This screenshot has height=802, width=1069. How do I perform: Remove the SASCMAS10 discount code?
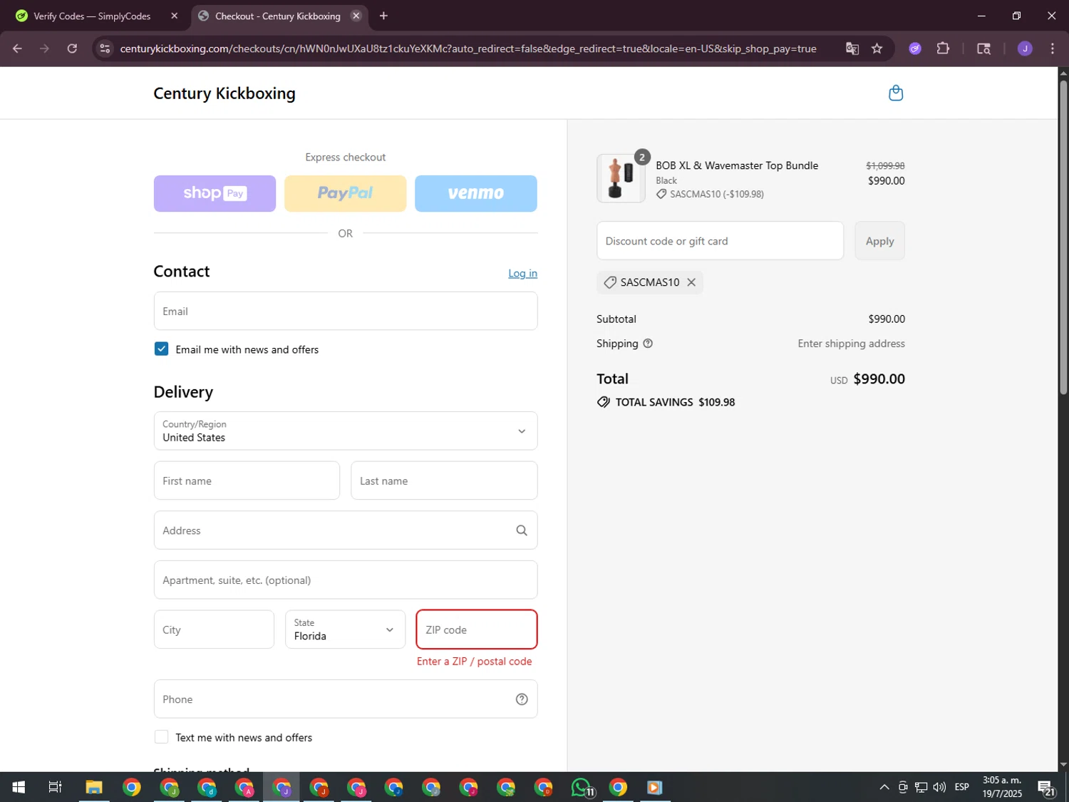[x=691, y=282]
